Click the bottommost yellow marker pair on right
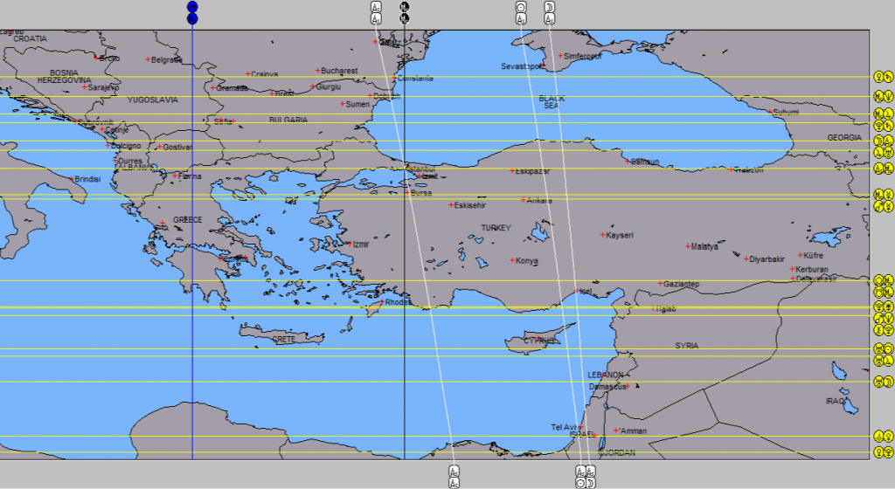The width and height of the screenshot is (895, 489). (x=884, y=452)
